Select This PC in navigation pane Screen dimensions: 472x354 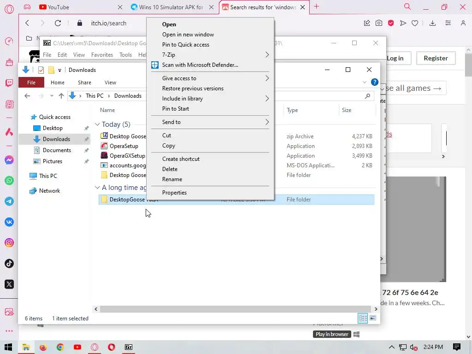(48, 176)
